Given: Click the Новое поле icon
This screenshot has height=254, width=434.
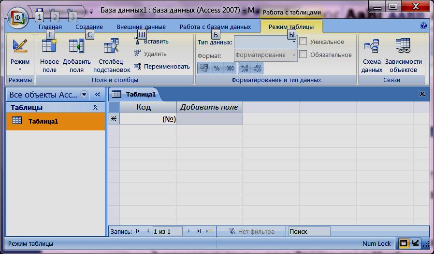Looking at the screenshot, I should 49,46.
